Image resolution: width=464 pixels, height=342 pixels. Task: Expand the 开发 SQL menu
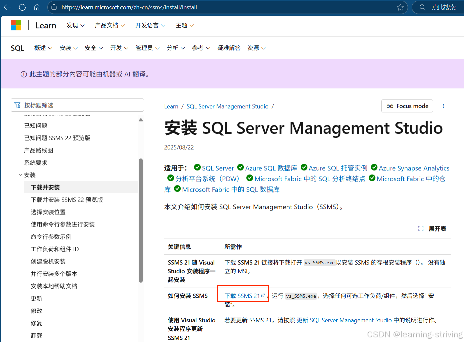pos(119,48)
